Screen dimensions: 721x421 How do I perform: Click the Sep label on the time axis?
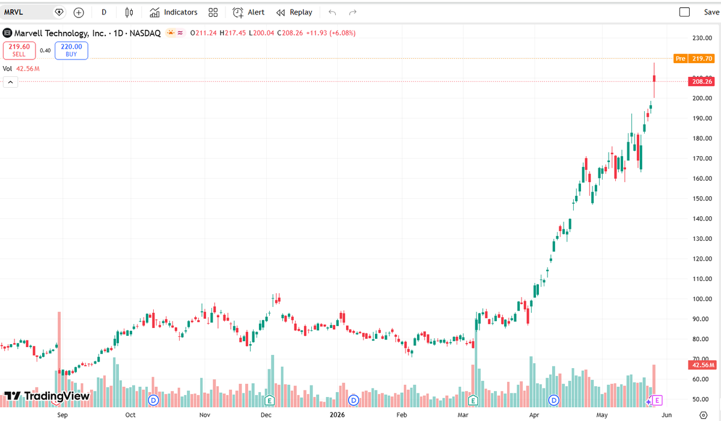pyautogui.click(x=62, y=414)
